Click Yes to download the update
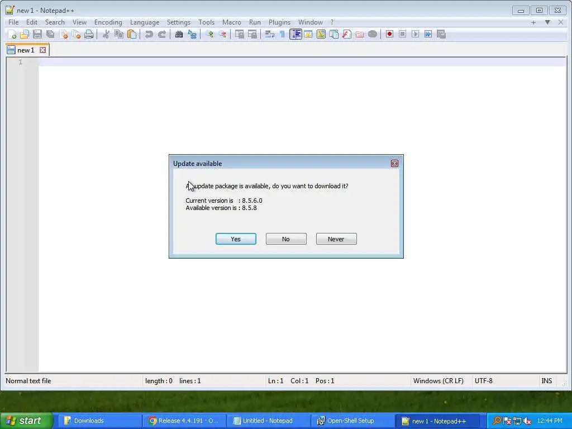This screenshot has width=572, height=429. [x=236, y=239]
